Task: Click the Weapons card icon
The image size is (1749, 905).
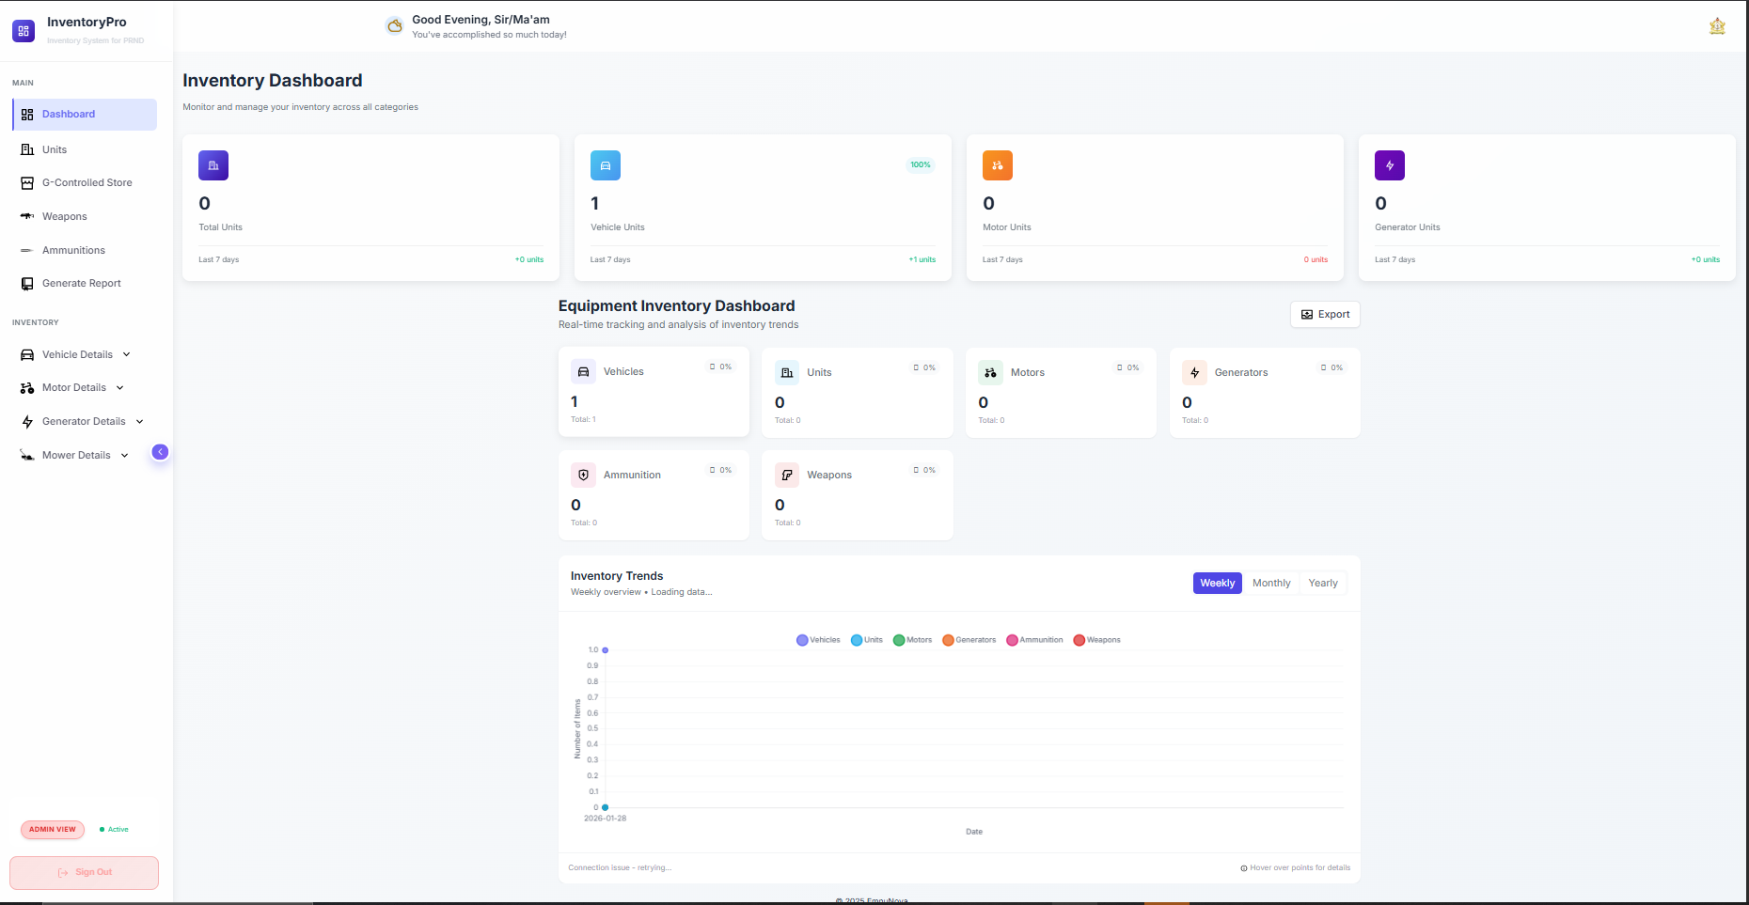Action: [x=787, y=476]
